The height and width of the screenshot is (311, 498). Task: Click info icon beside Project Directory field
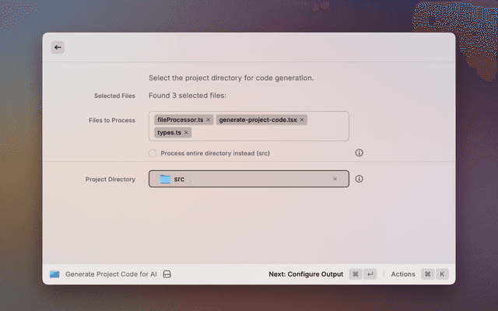tap(359, 179)
